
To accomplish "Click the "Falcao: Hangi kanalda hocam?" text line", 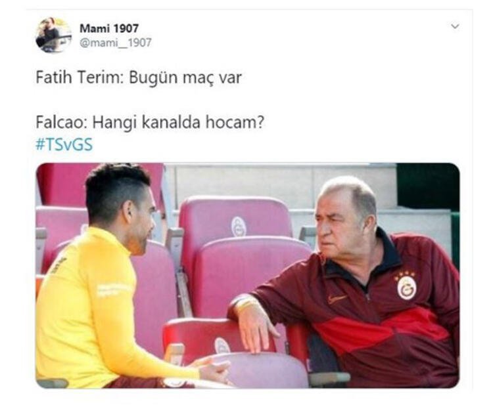I will [150, 123].
